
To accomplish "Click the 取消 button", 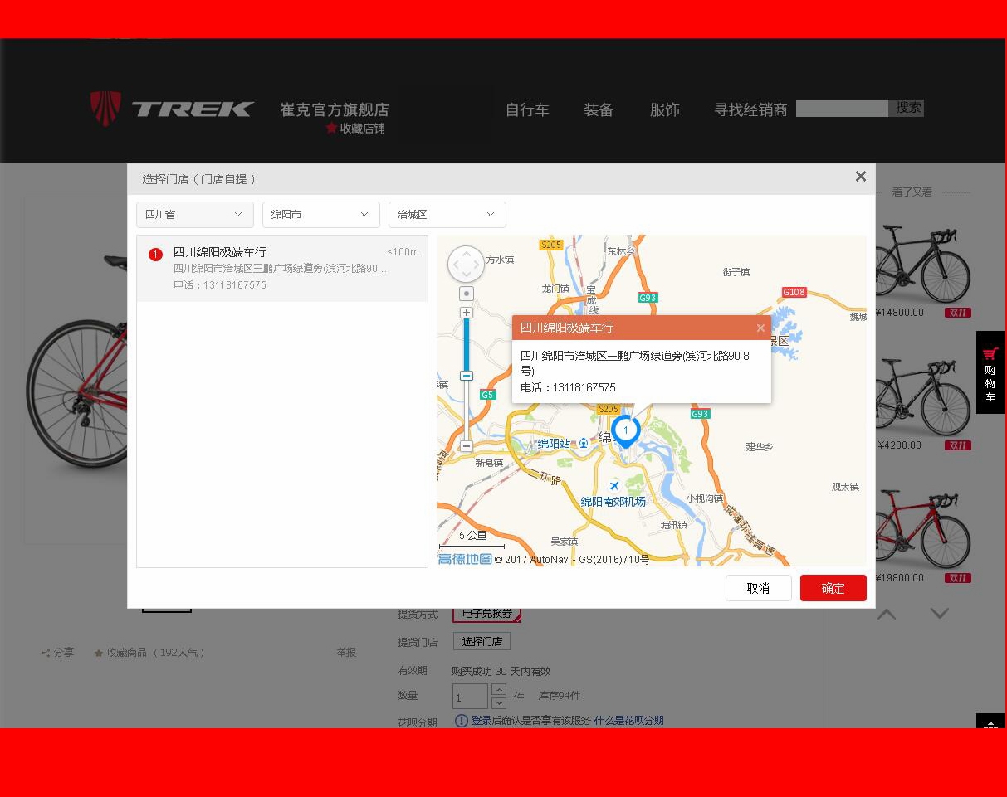I will (759, 588).
